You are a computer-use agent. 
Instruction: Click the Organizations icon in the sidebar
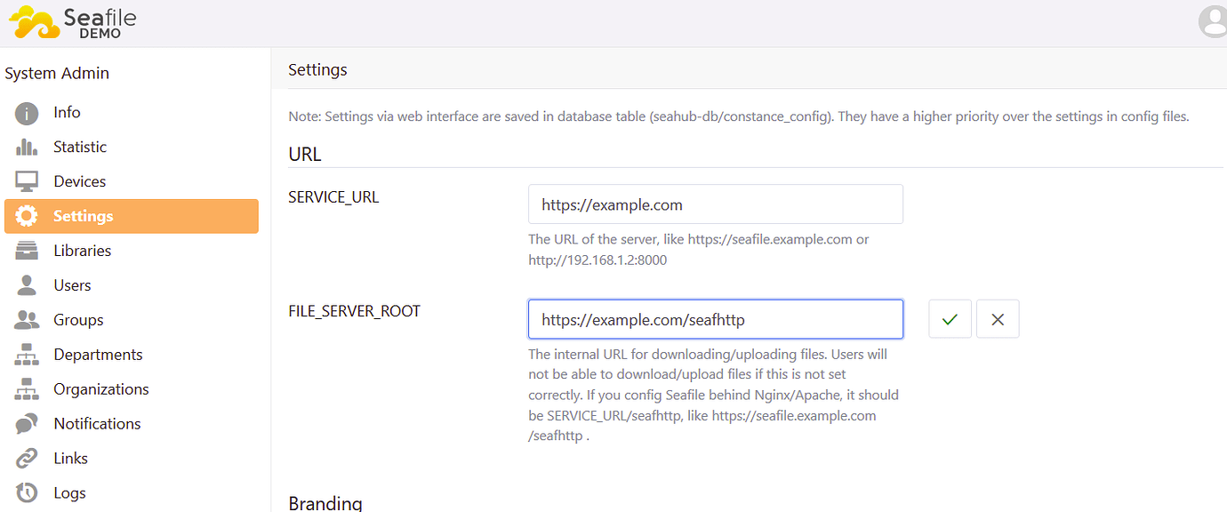tap(24, 388)
